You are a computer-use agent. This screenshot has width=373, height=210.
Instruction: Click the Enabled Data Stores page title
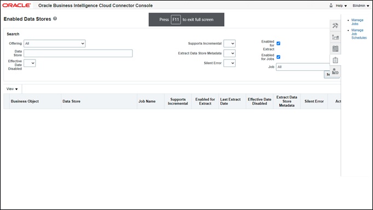(27, 19)
